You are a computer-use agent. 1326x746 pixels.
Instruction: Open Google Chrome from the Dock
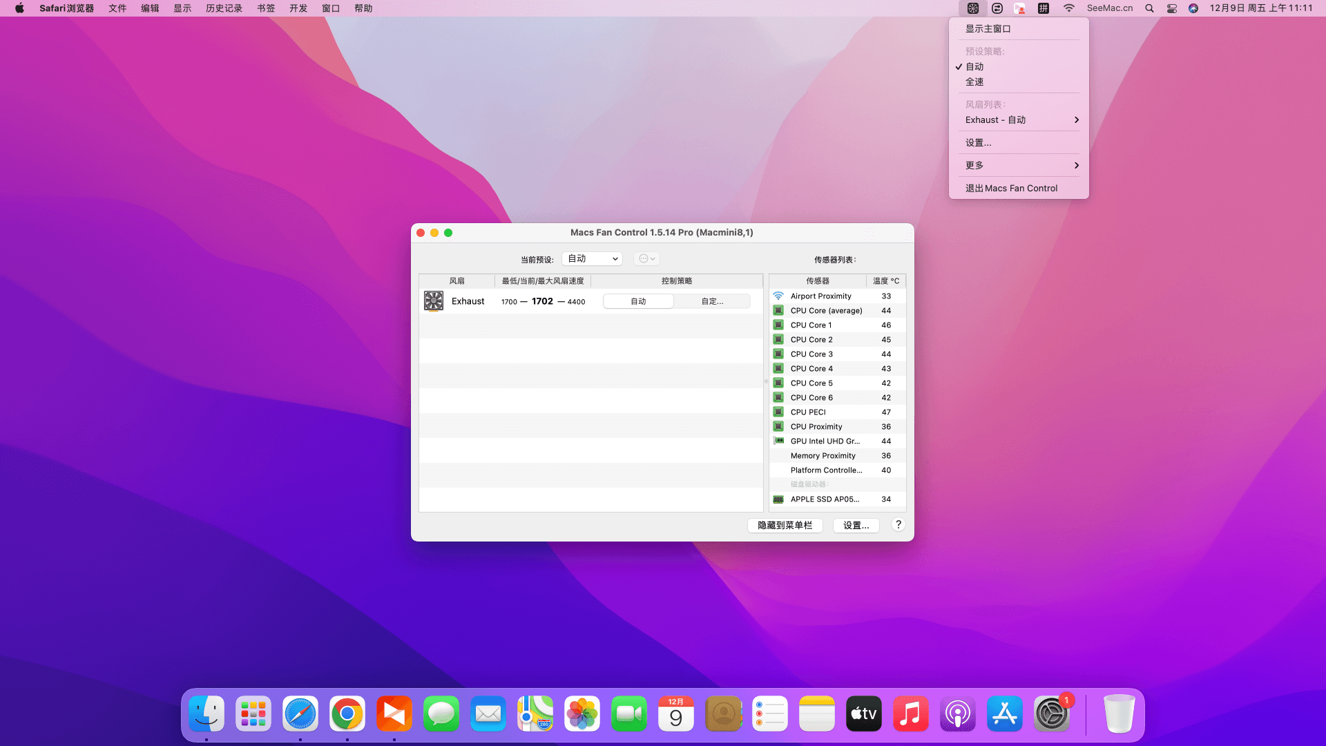(347, 714)
